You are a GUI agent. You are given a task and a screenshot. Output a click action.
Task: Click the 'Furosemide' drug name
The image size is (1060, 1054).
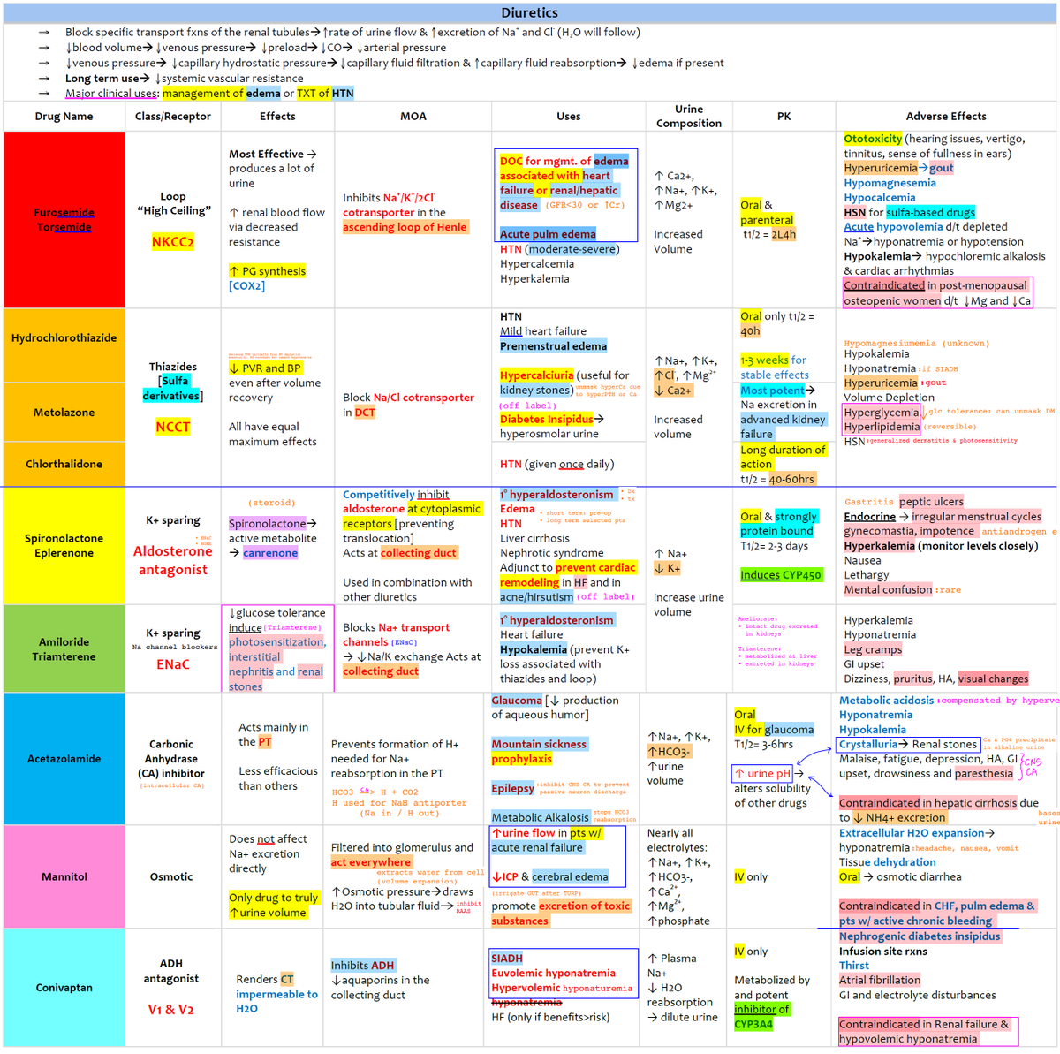click(x=64, y=212)
